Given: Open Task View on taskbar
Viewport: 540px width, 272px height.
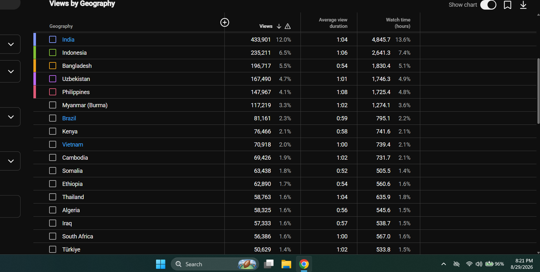Looking at the screenshot, I should (269, 264).
